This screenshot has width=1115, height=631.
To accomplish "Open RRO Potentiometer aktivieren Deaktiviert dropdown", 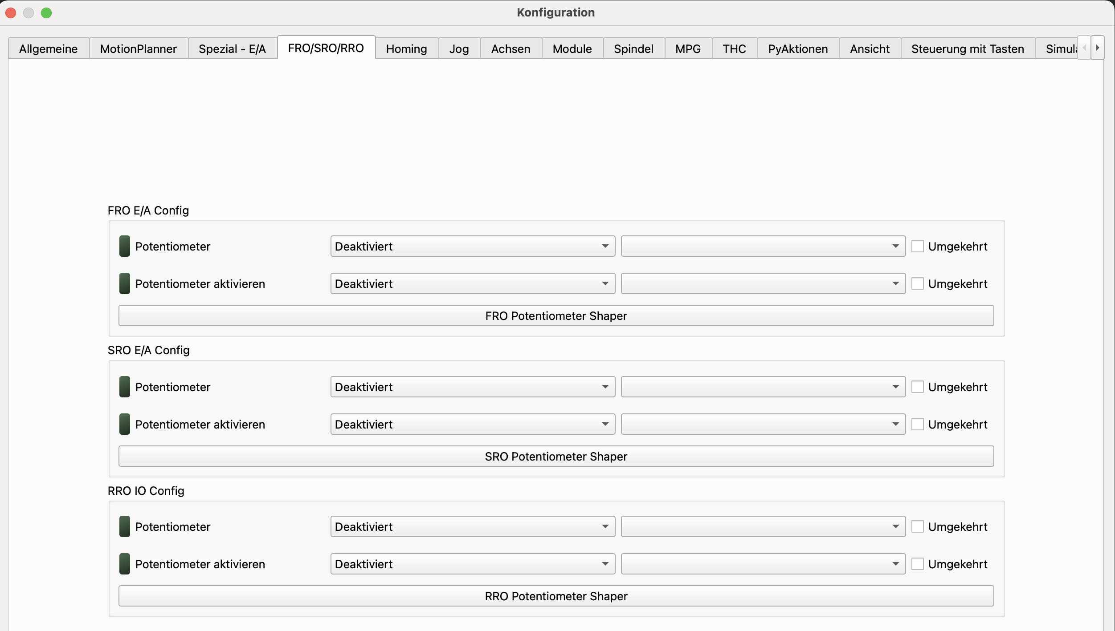I will pos(472,564).
